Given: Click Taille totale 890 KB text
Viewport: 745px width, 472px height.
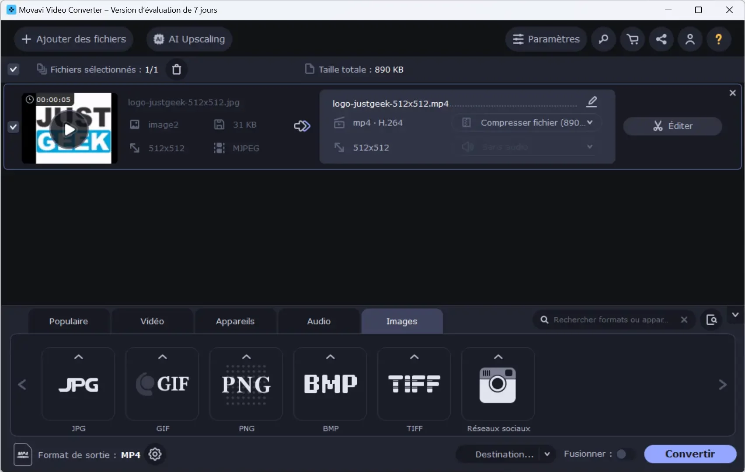Looking at the screenshot, I should 361,69.
